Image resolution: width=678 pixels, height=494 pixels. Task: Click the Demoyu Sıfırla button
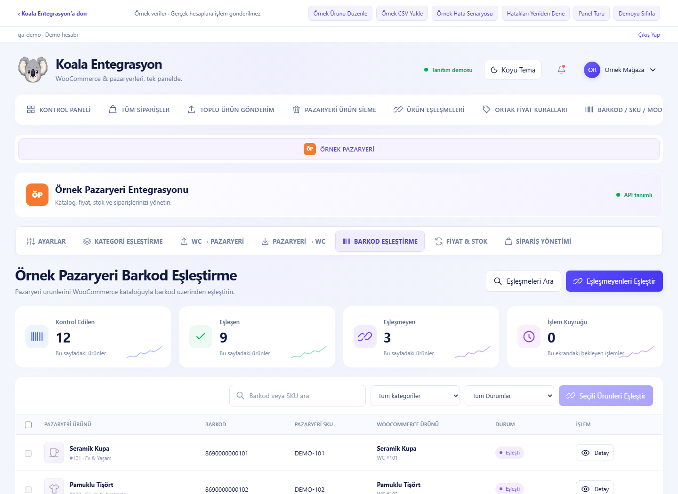click(x=637, y=14)
